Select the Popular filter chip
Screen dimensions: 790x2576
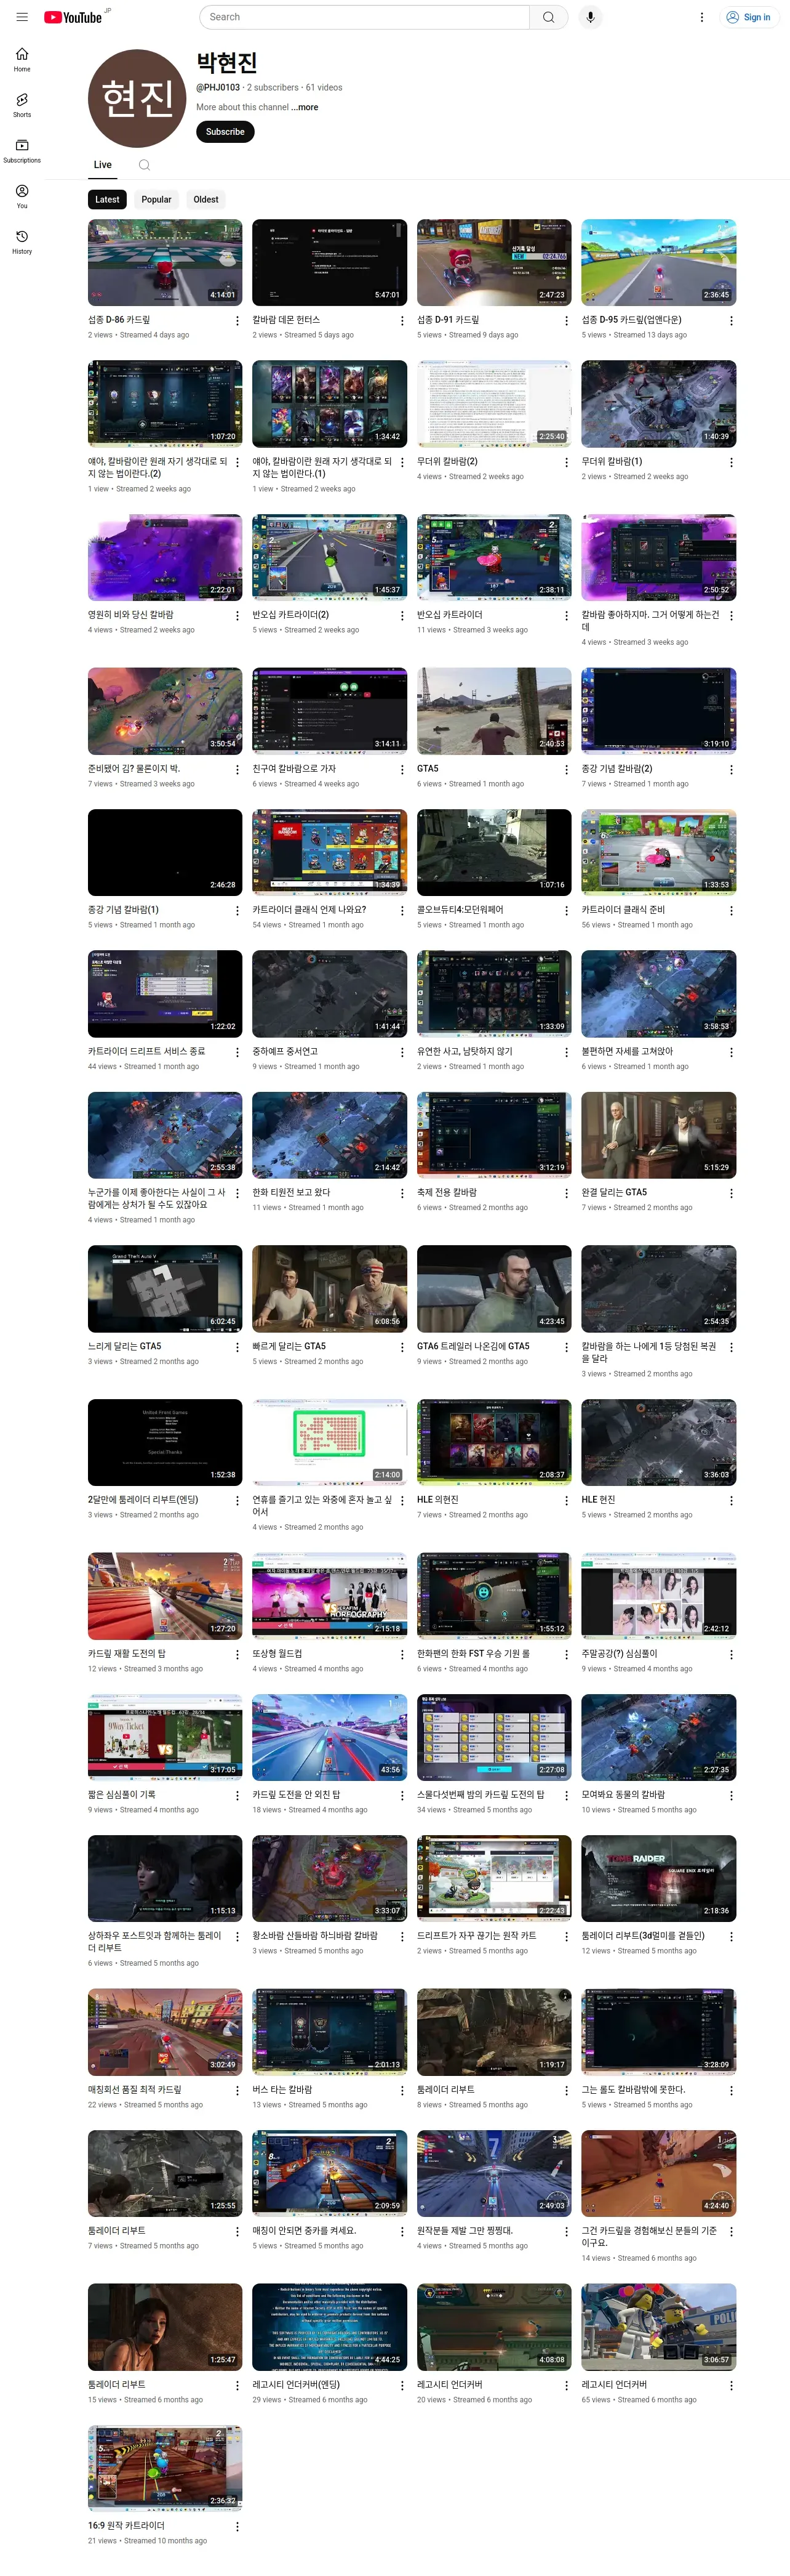point(156,199)
